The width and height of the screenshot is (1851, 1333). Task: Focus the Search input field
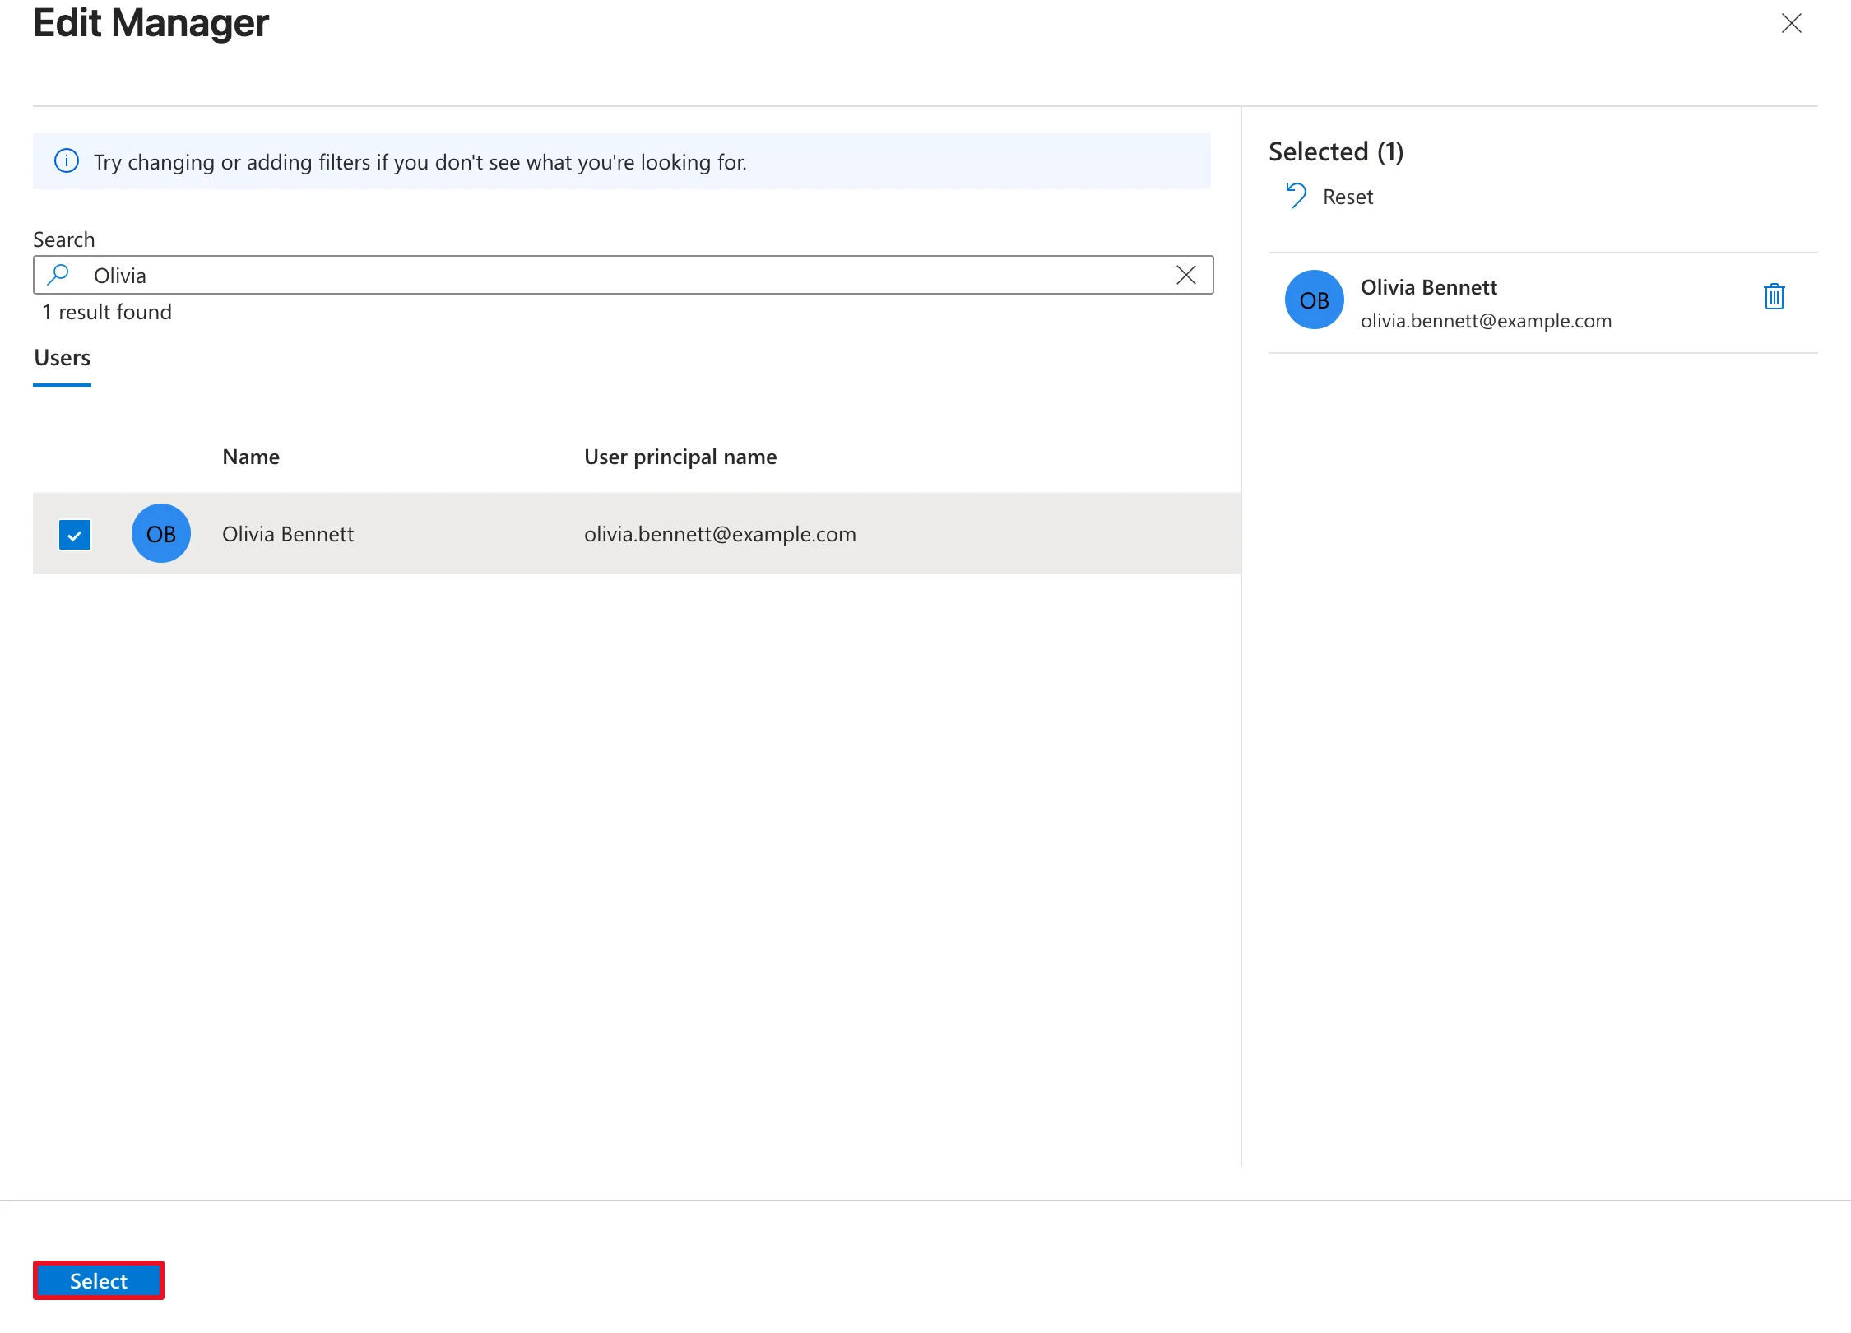623,275
